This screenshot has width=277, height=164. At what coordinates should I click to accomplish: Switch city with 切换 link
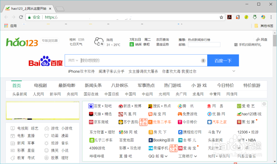click(81, 40)
